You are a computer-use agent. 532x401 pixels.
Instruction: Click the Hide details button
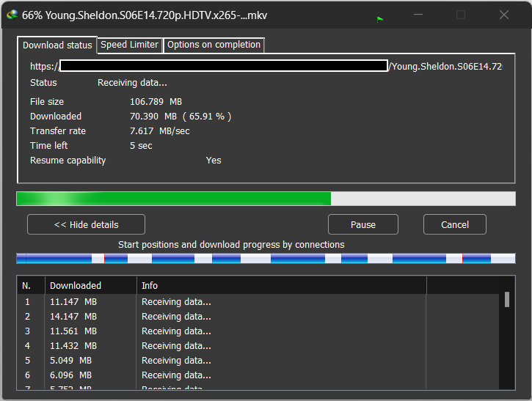(86, 224)
